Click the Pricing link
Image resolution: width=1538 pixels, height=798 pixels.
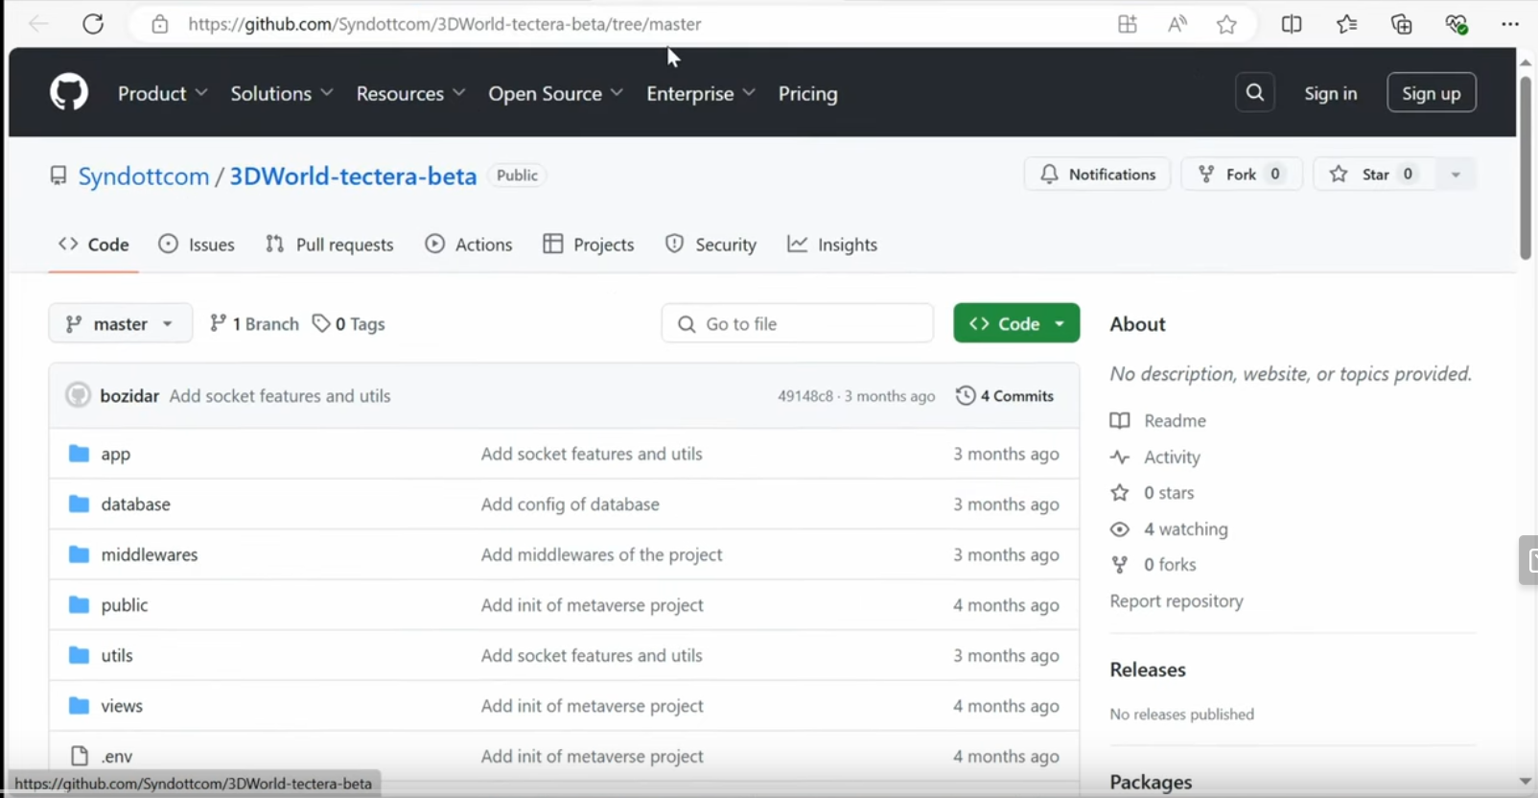pyautogui.click(x=807, y=93)
